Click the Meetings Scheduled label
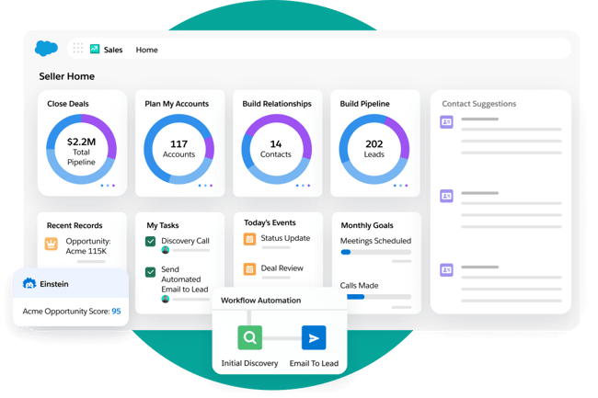598x398 pixels. pyautogui.click(x=375, y=241)
